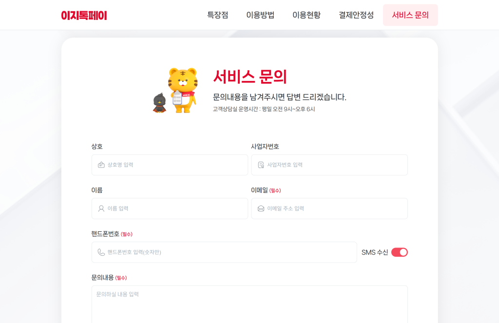499x323 pixels.
Task: Focus the 상호명 입력 text field
Action: click(x=170, y=165)
